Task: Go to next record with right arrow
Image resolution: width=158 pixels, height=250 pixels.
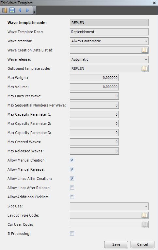Action: [x=28, y=10]
